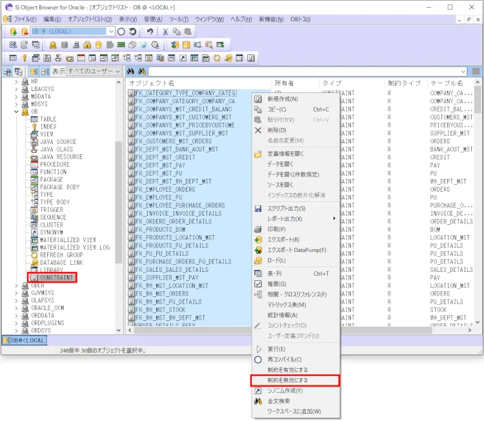Toggle the first tree view mode button
The height and width of the screenshot is (421, 484).
click(7, 72)
